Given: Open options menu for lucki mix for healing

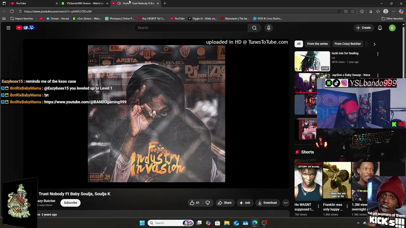Looking at the screenshot, I should pos(378,54).
